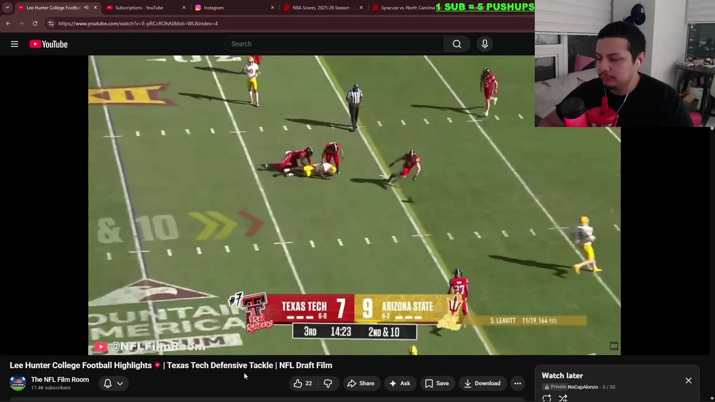Image resolution: width=715 pixels, height=402 pixels.
Task: Mute the Lee Hunter tab via speaker icon
Action: [x=86, y=8]
